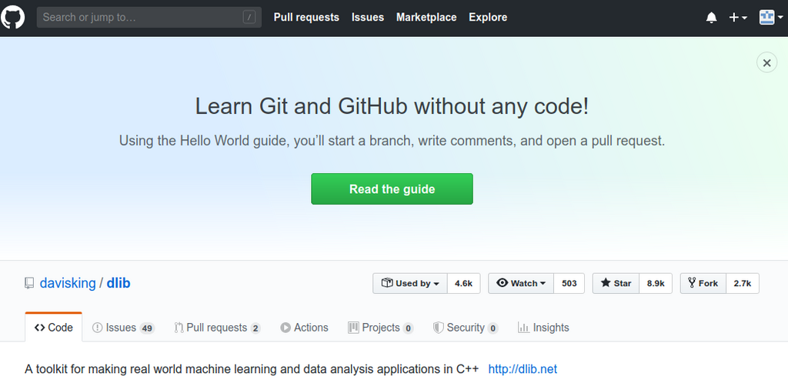Open the 4.6k dependents count
This screenshot has height=383, width=788.
click(x=463, y=283)
